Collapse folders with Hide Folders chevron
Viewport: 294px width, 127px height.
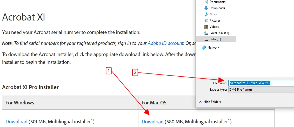(x=201, y=102)
